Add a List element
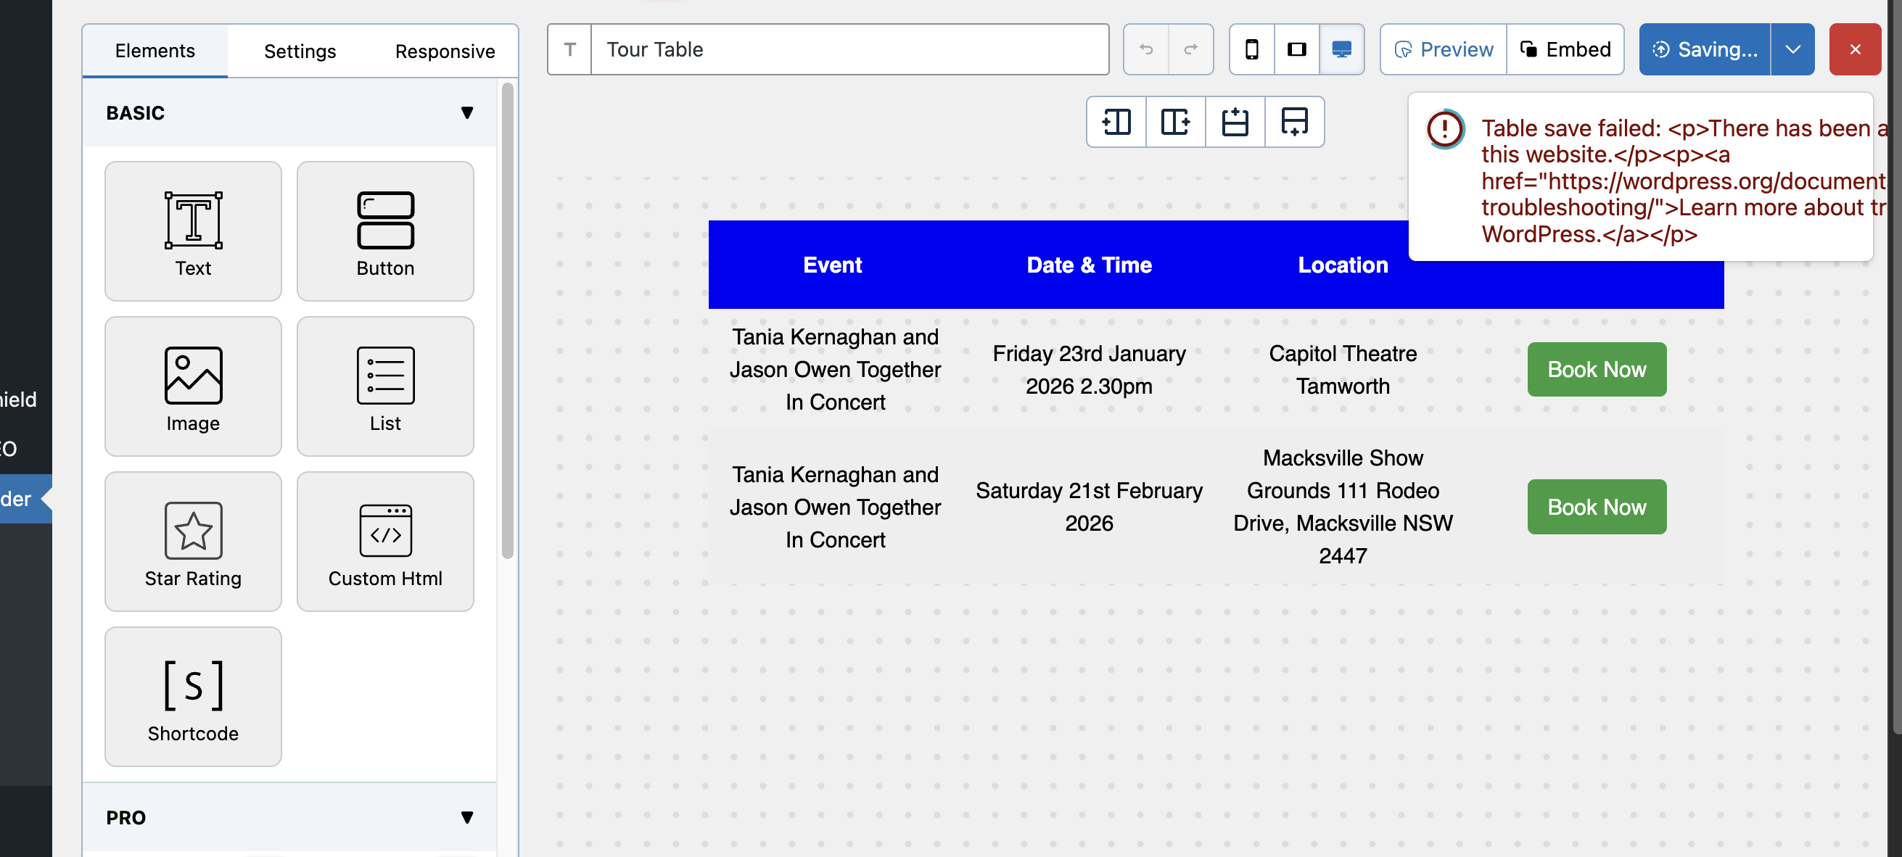 pos(384,386)
